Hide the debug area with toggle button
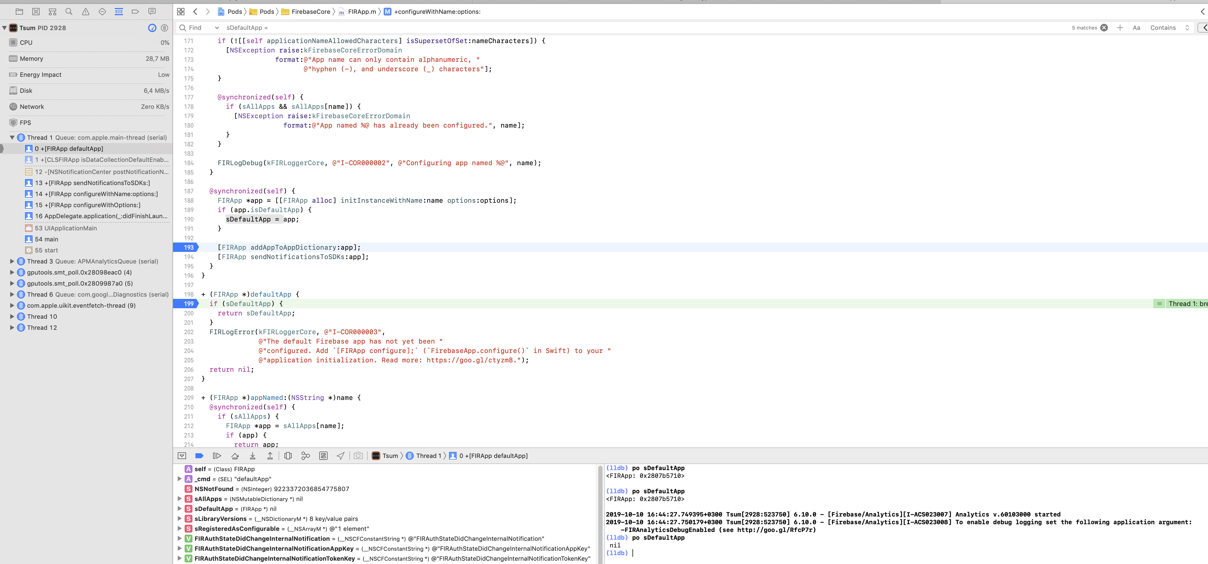This screenshot has height=564, width=1208. pyautogui.click(x=182, y=456)
